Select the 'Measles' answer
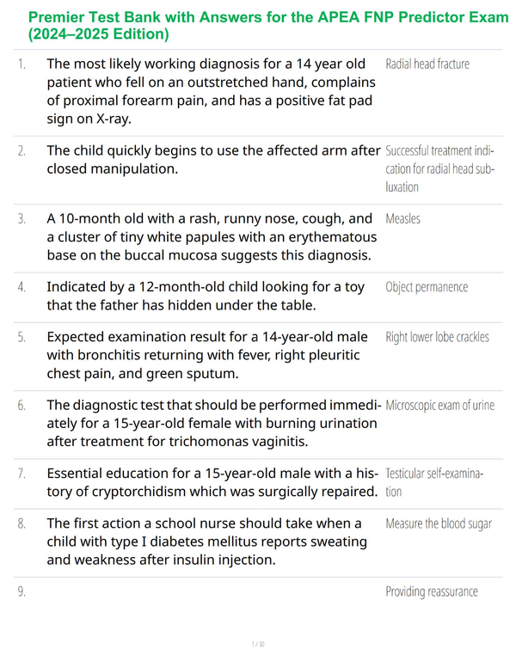Viewport: 516px width, 667px height. point(402,219)
